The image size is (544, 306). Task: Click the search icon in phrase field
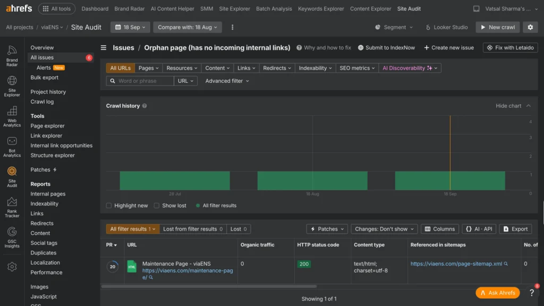tap(113, 81)
